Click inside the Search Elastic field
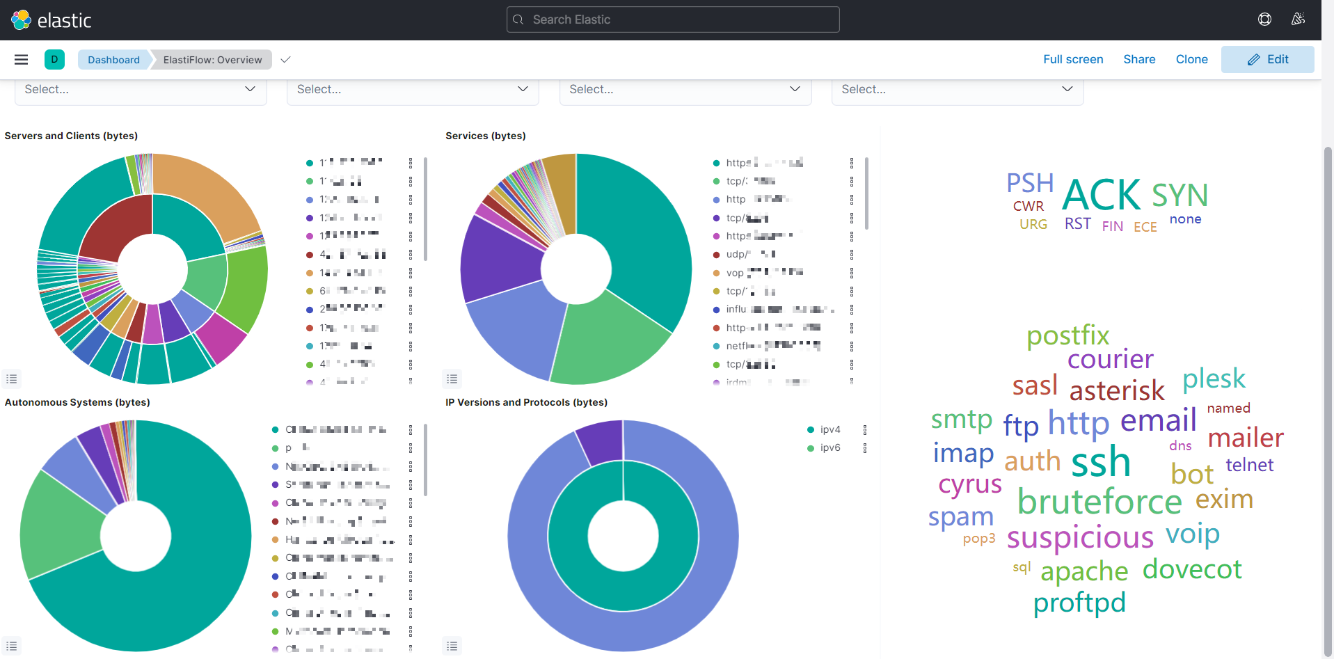The height and width of the screenshot is (659, 1334). click(x=672, y=19)
